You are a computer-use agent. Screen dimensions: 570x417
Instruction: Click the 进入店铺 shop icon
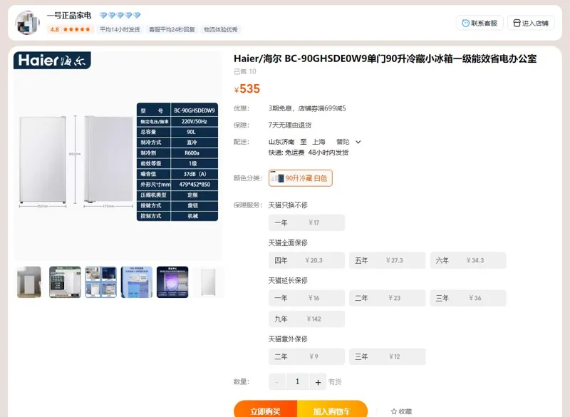[x=517, y=24]
